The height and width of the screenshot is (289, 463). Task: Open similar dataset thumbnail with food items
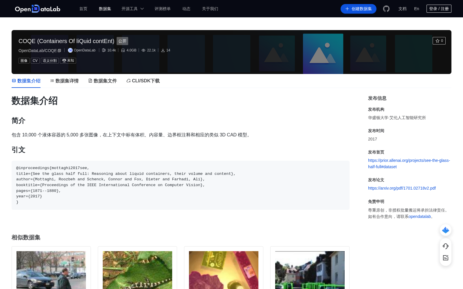pos(224,270)
